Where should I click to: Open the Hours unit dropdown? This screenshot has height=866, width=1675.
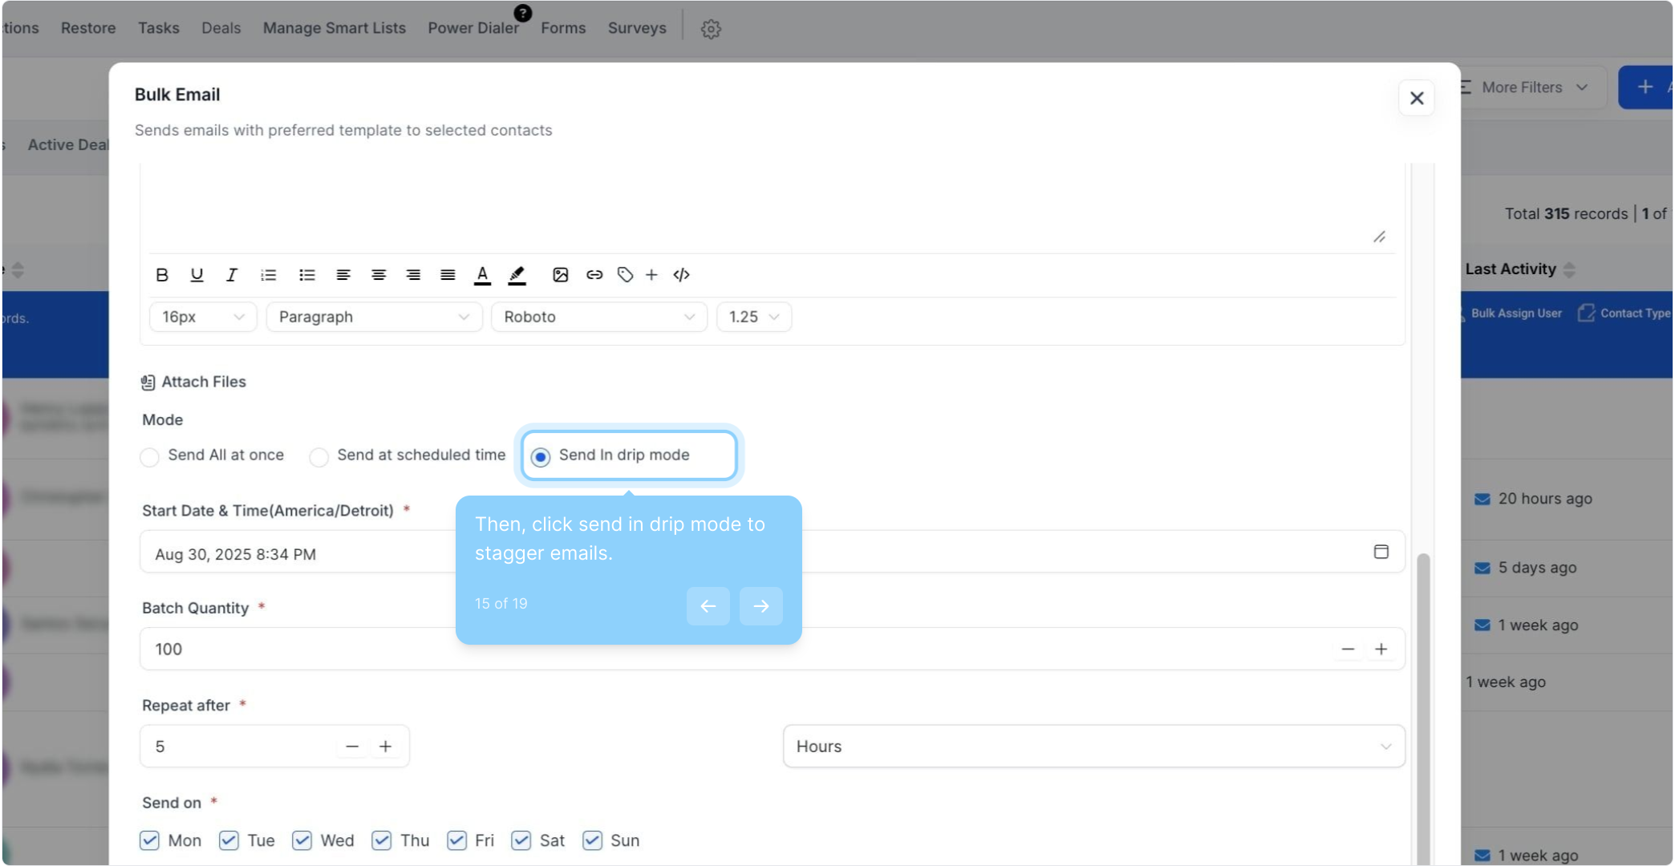(x=1093, y=747)
